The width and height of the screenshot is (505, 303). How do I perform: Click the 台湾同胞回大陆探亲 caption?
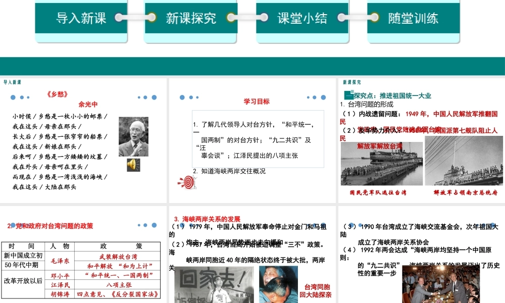(x=315, y=290)
